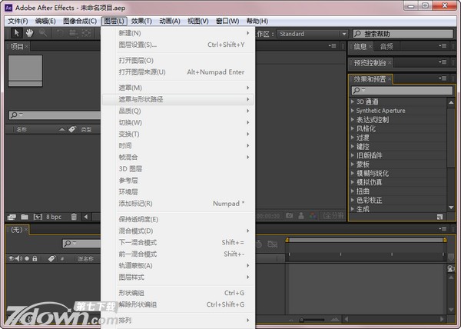
Task: Select the arrow Selection tool
Action: [15, 33]
